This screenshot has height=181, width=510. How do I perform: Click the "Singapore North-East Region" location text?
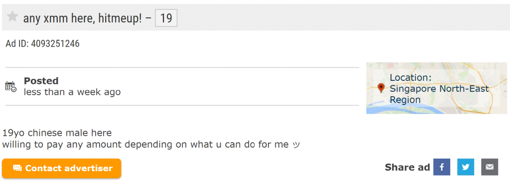point(439,94)
